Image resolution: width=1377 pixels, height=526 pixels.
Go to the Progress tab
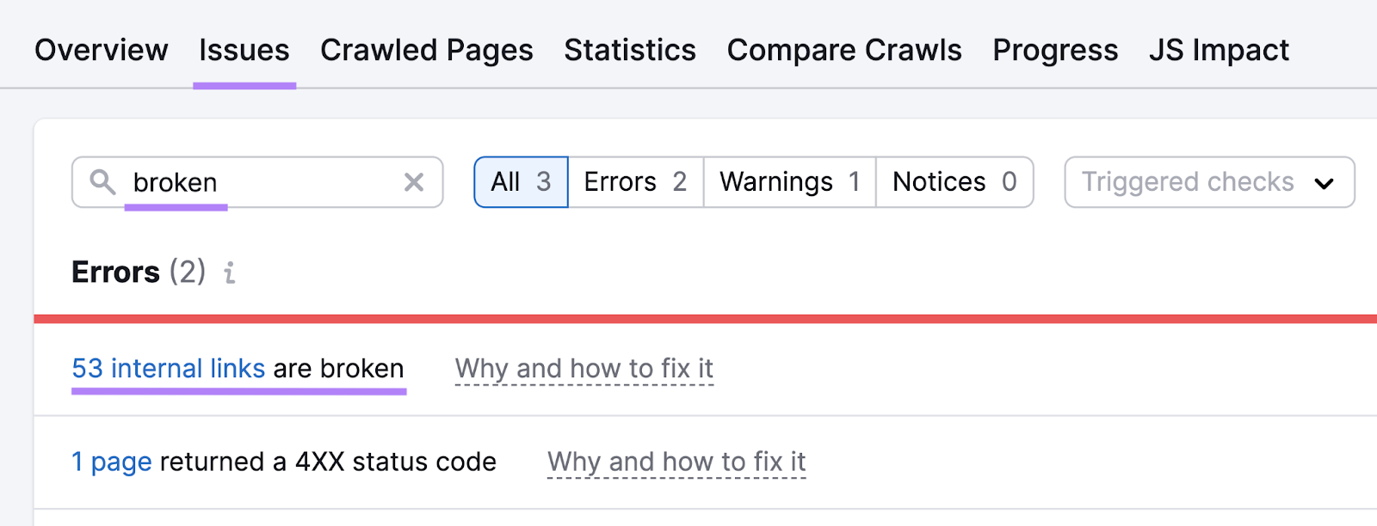1055,50
